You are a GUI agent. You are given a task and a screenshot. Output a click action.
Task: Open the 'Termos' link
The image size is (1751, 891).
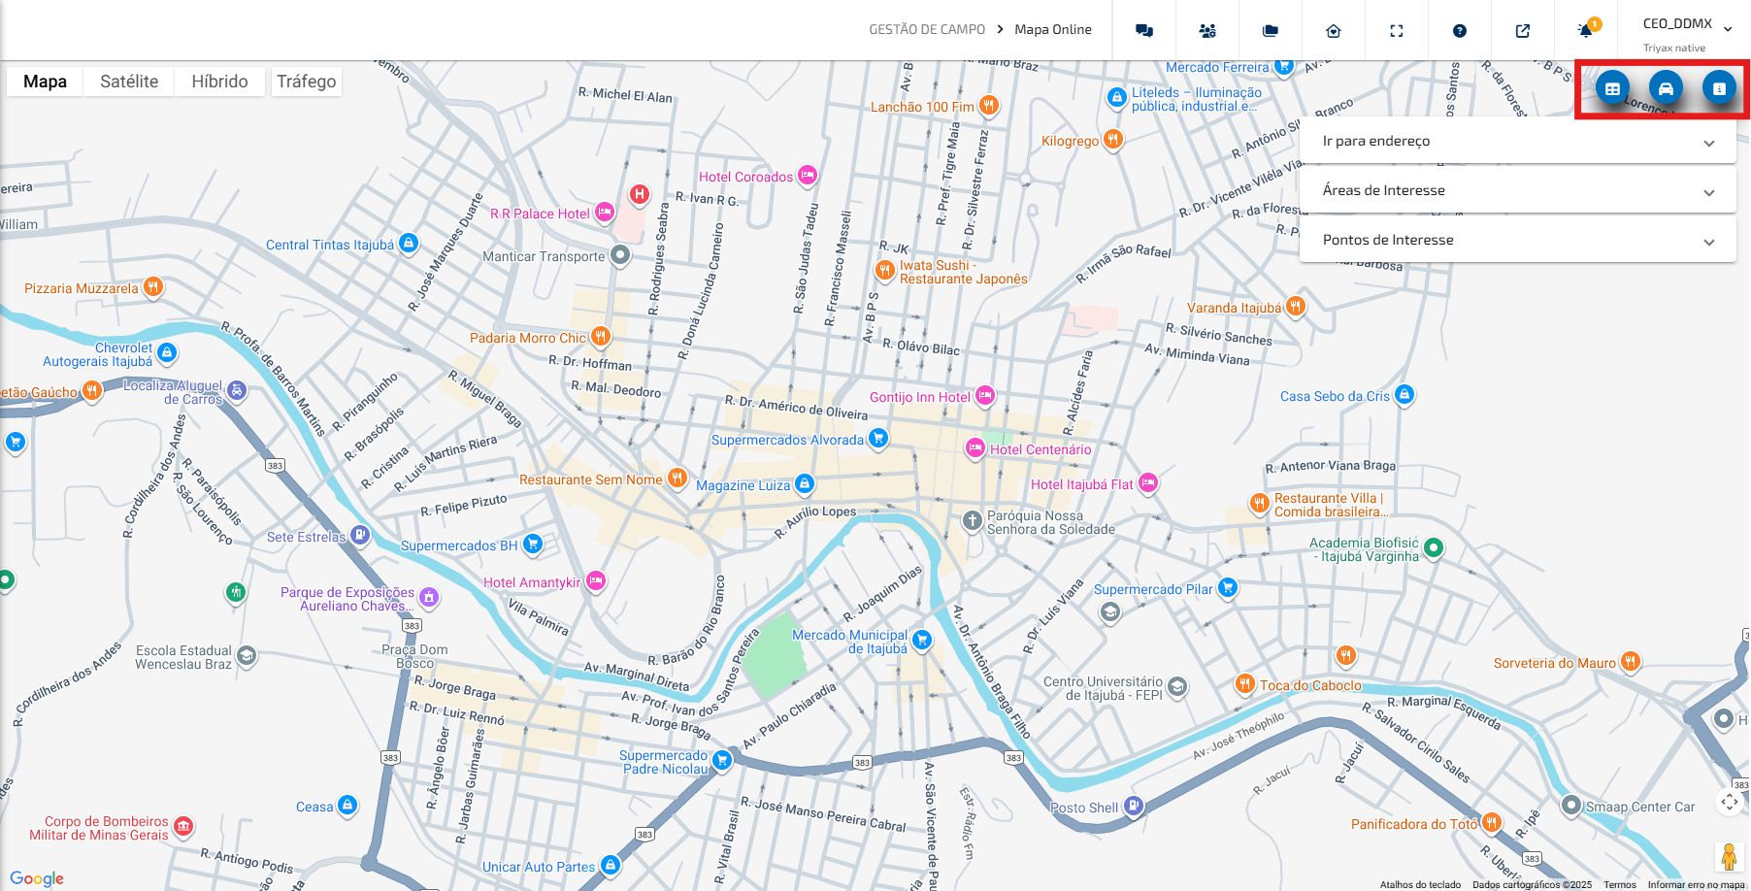1620,884
